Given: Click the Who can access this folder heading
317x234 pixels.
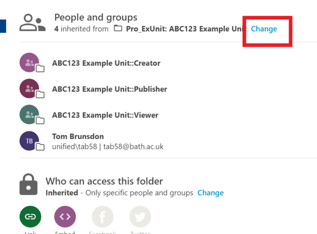Looking at the screenshot, I should pos(104,181).
